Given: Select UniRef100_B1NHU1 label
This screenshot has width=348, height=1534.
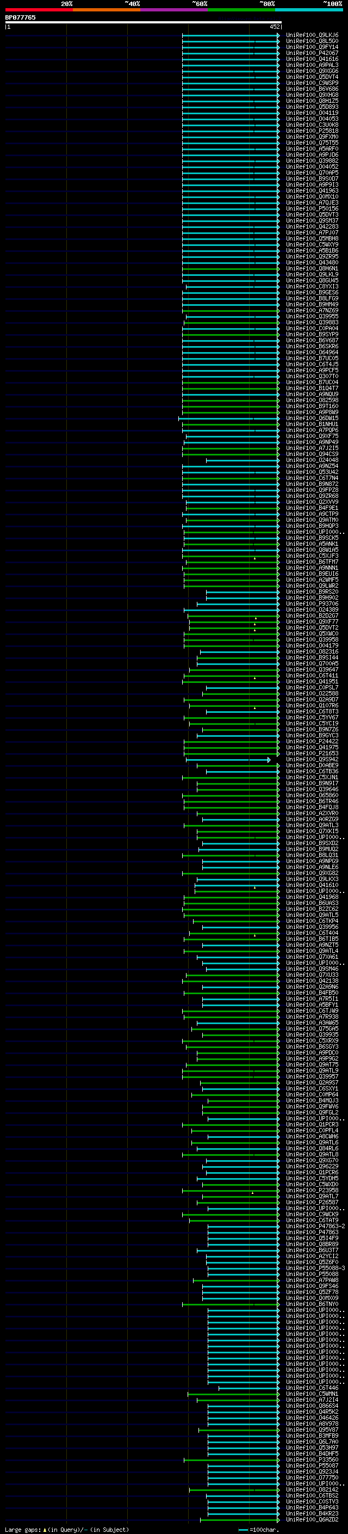Looking at the screenshot, I should pyautogui.click(x=312, y=424).
